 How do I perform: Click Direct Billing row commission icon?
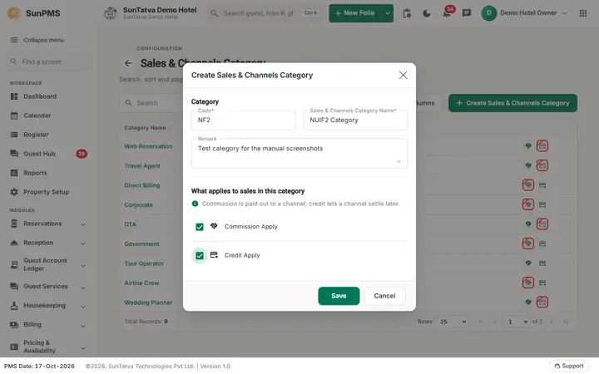(x=528, y=185)
